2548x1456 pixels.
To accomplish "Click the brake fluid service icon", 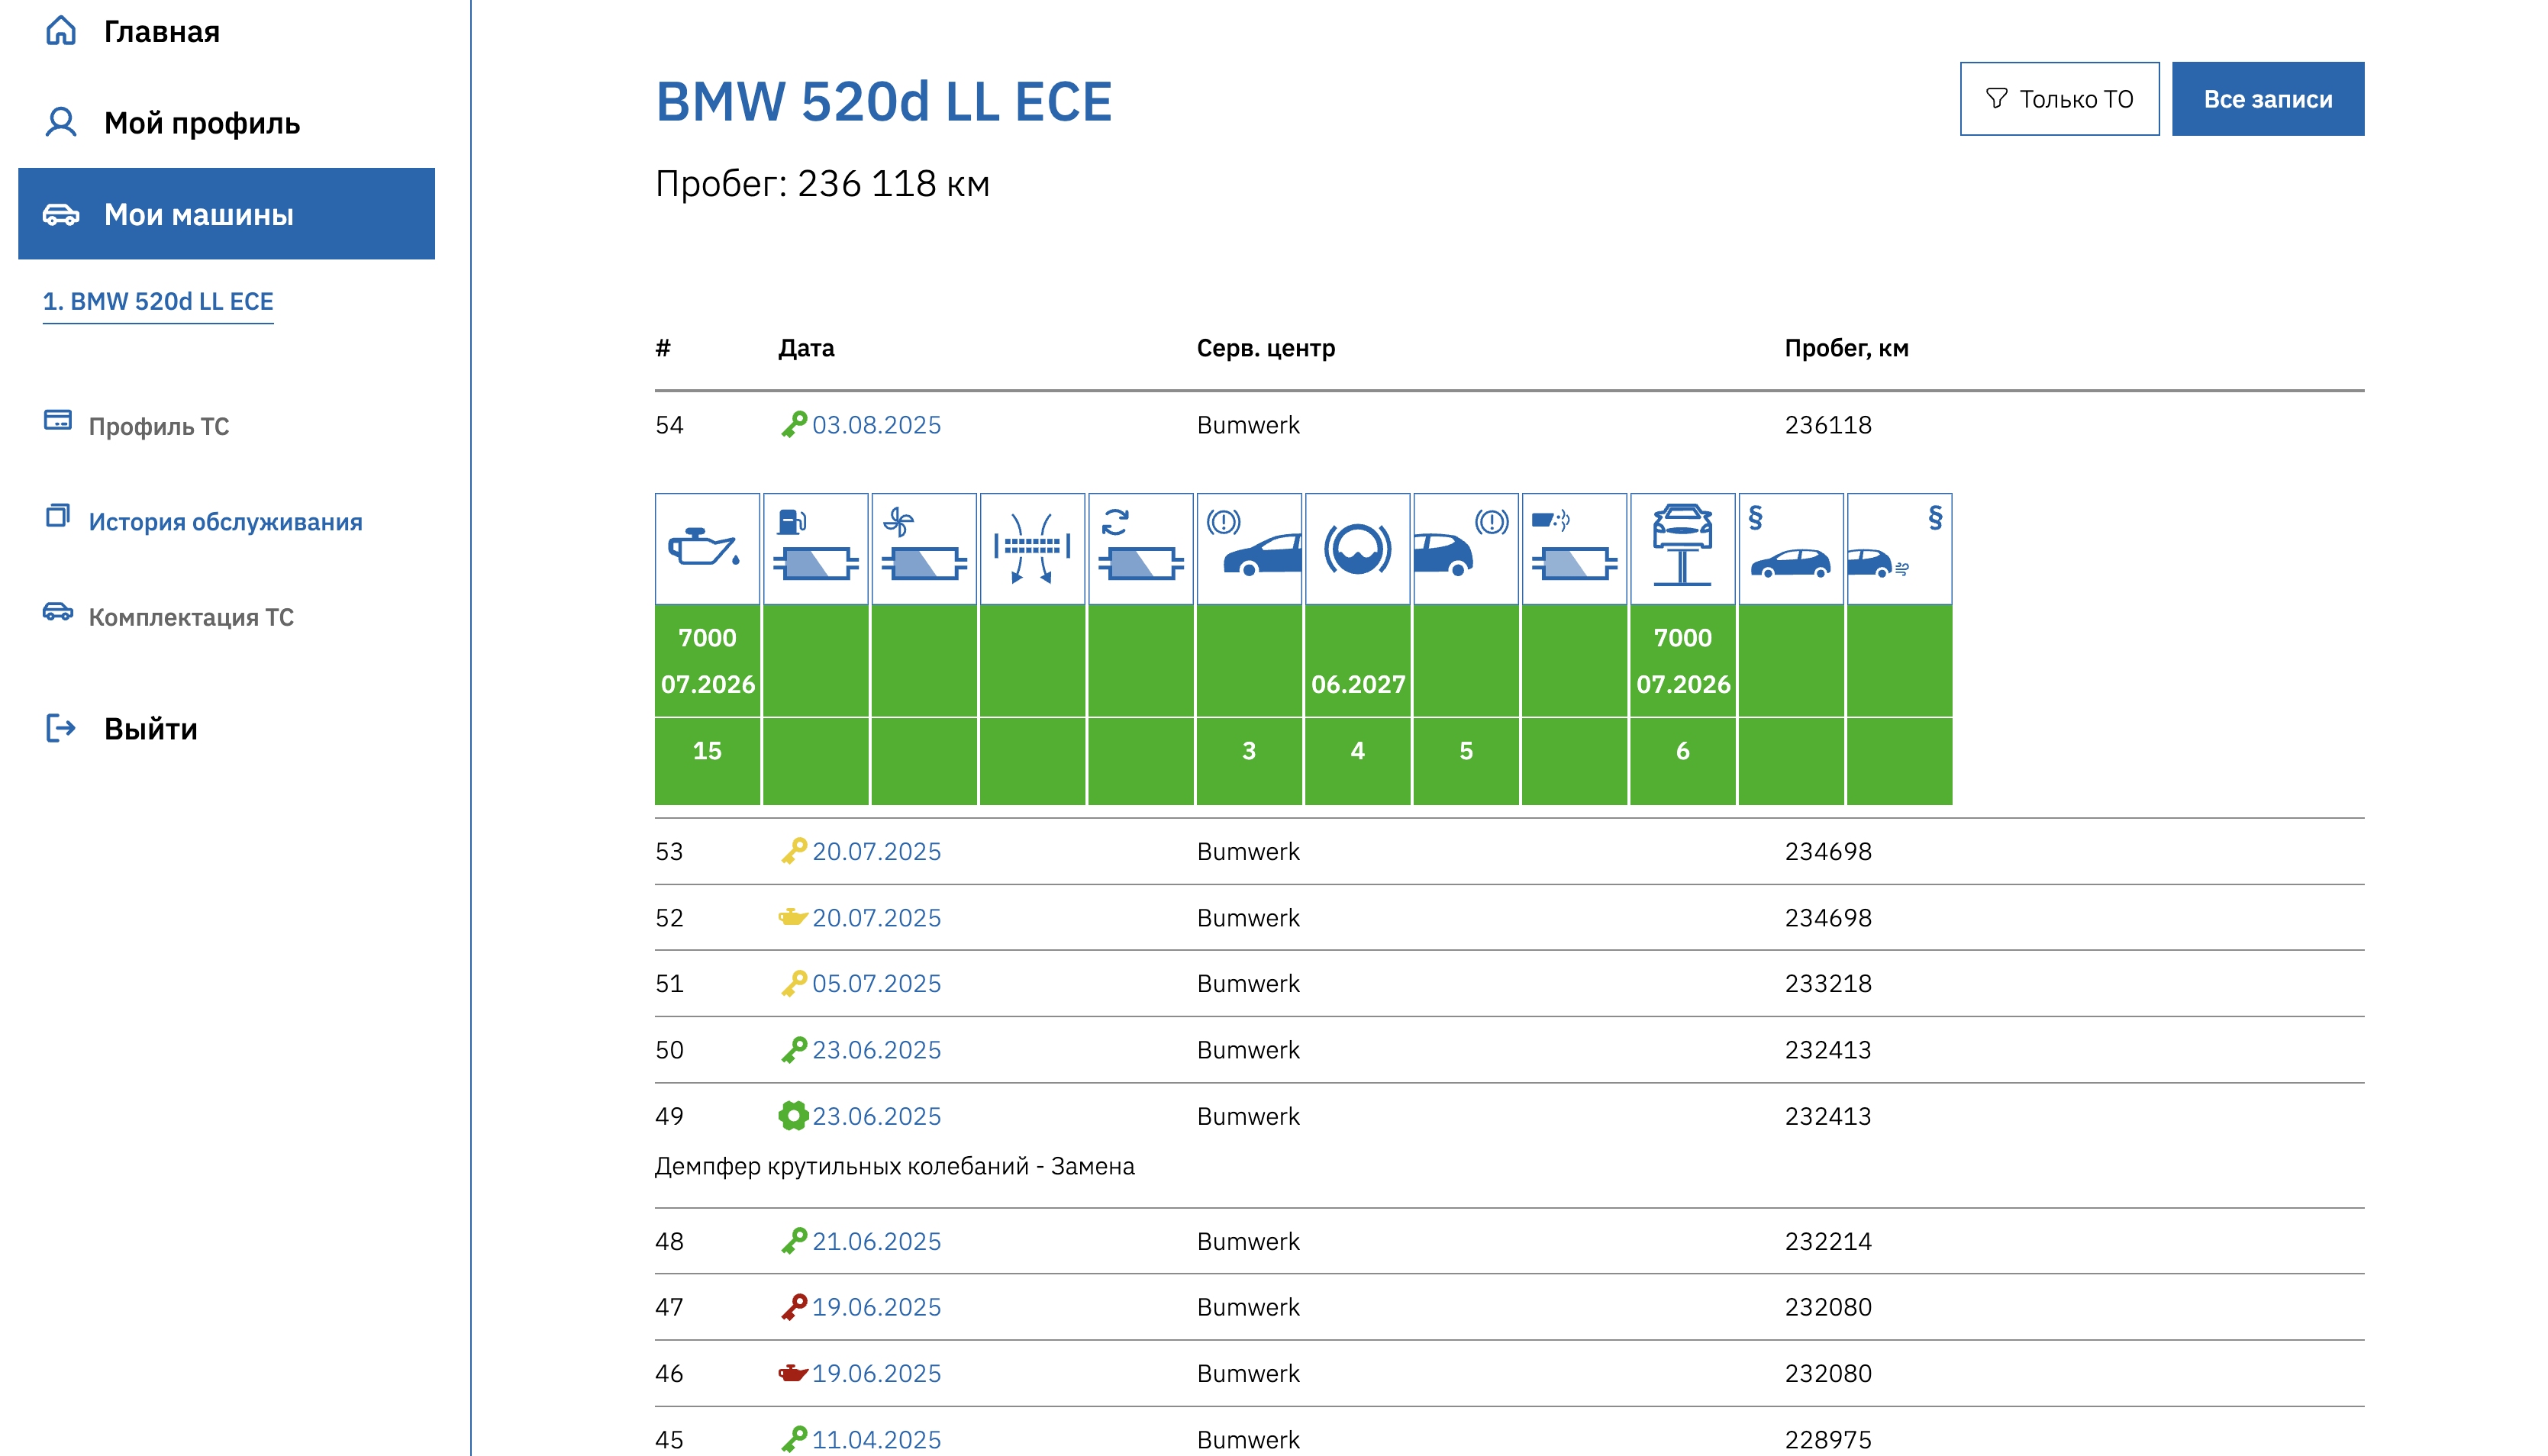I will click(x=1357, y=548).
